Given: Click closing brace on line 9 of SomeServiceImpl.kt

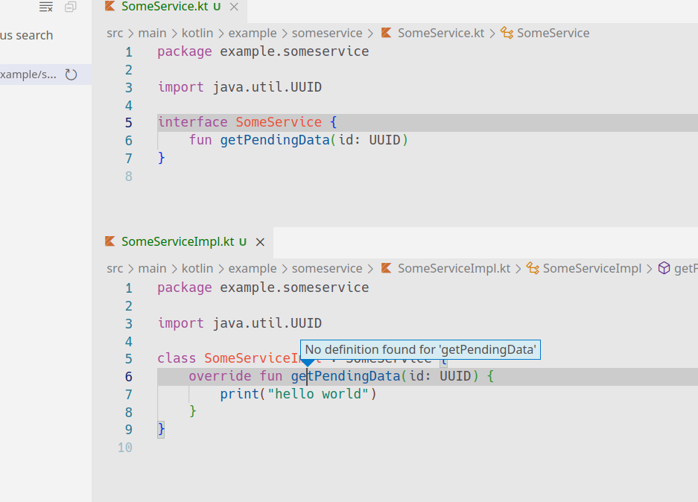Looking at the screenshot, I should click(x=161, y=430).
